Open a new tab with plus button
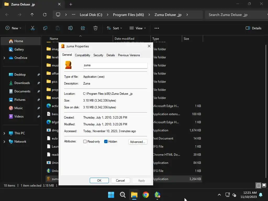 coord(71,4)
